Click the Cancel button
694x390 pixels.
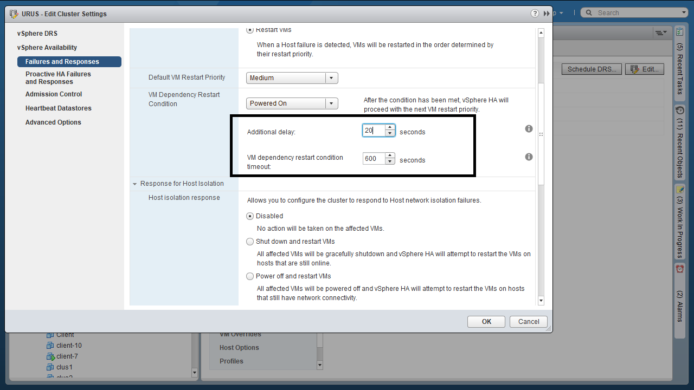528,322
